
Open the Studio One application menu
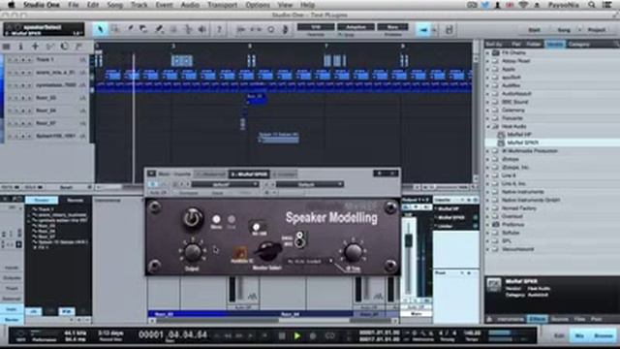pyautogui.click(x=42, y=5)
